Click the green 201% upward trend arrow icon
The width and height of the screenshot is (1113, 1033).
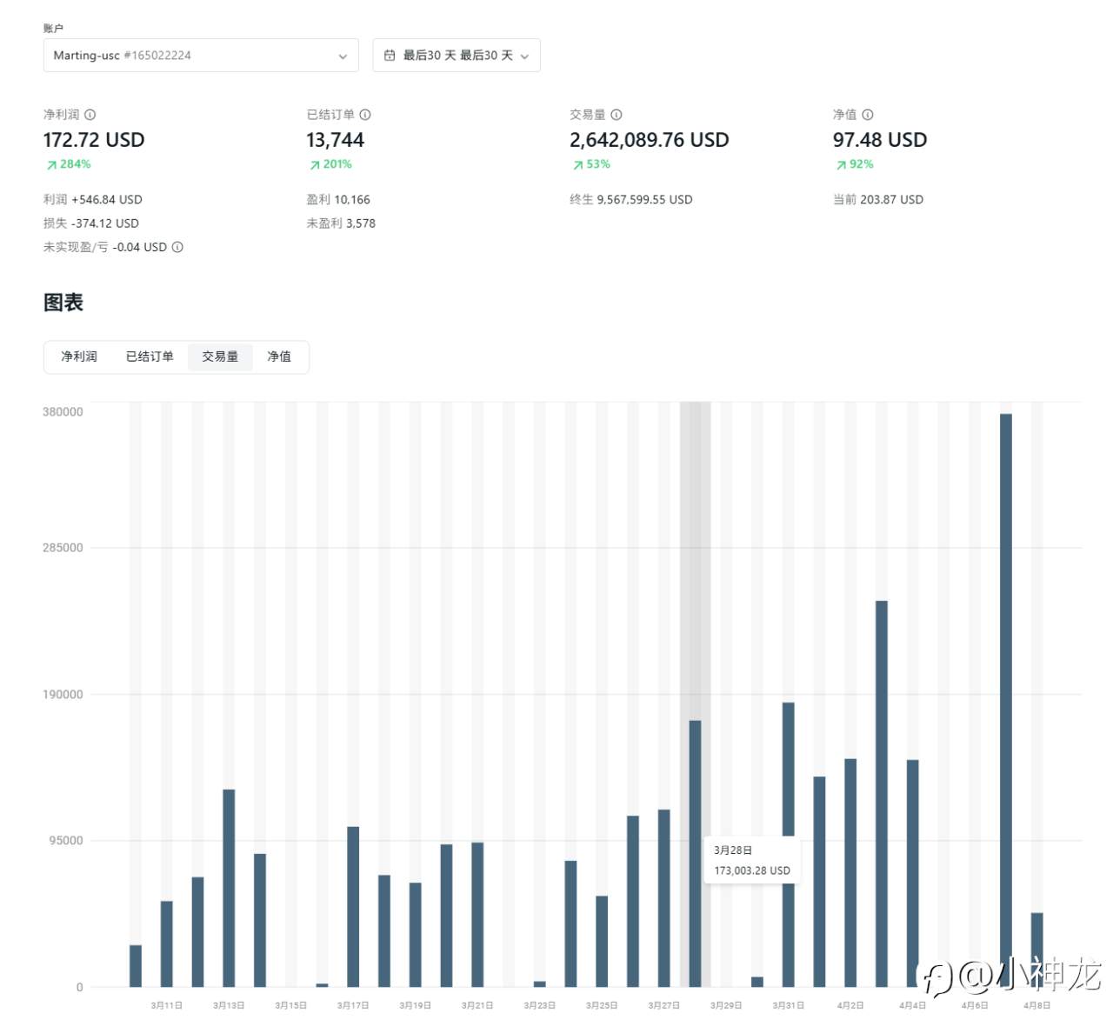tap(315, 164)
